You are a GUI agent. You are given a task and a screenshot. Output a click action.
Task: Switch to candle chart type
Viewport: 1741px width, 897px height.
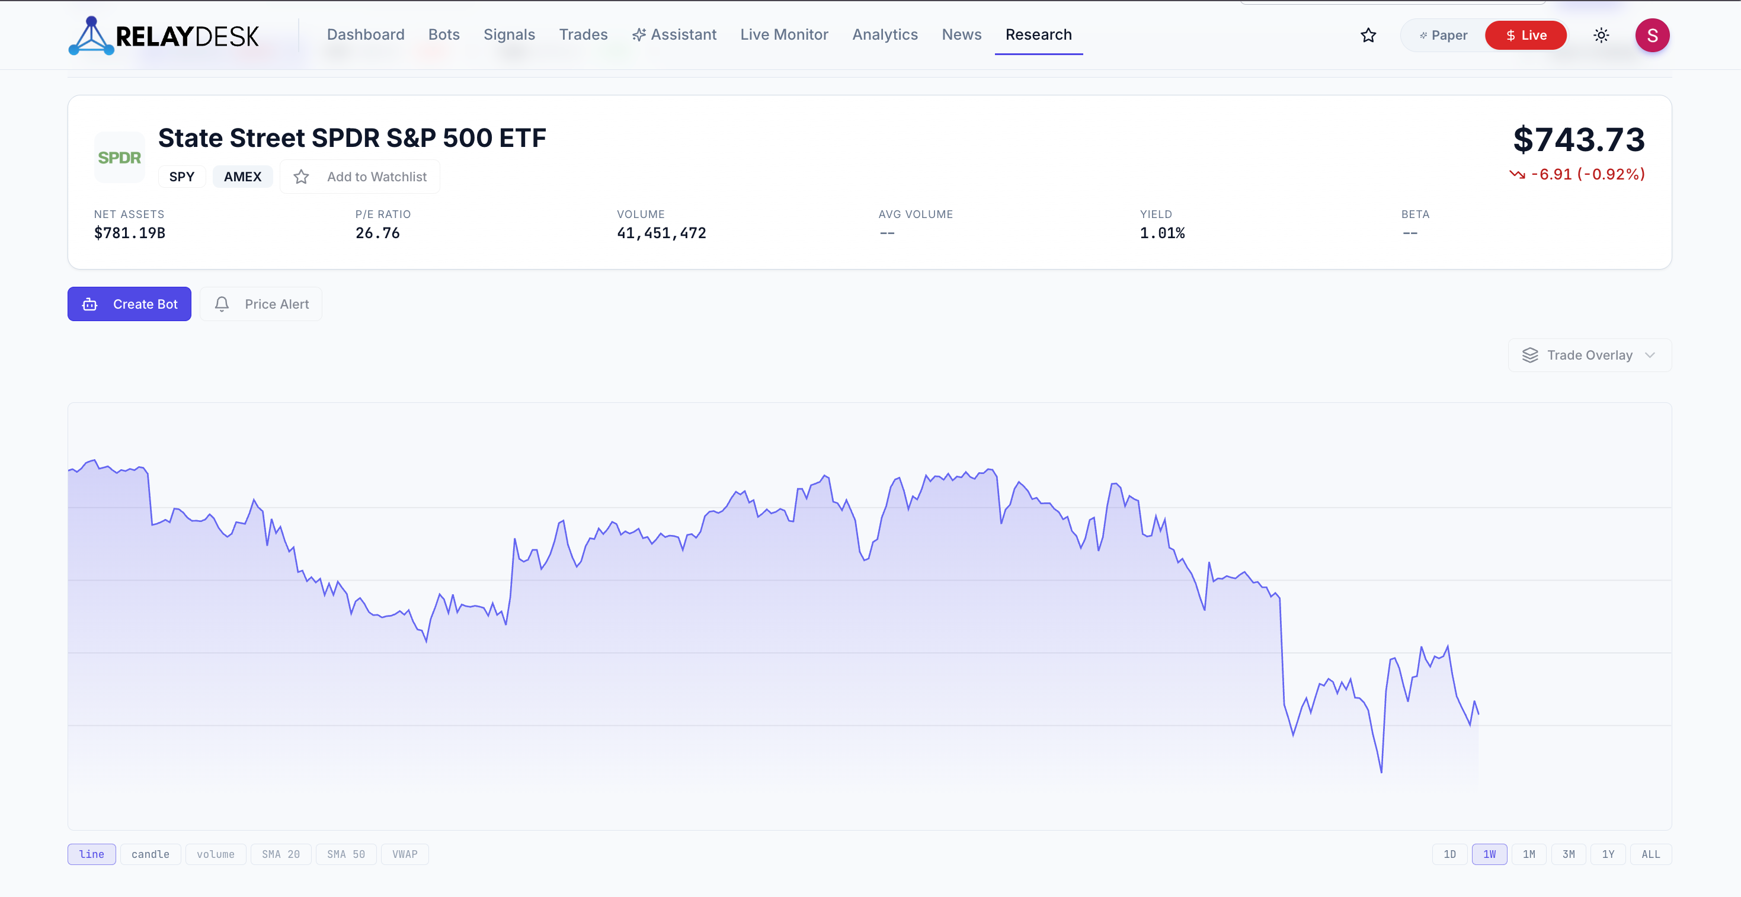[151, 854]
